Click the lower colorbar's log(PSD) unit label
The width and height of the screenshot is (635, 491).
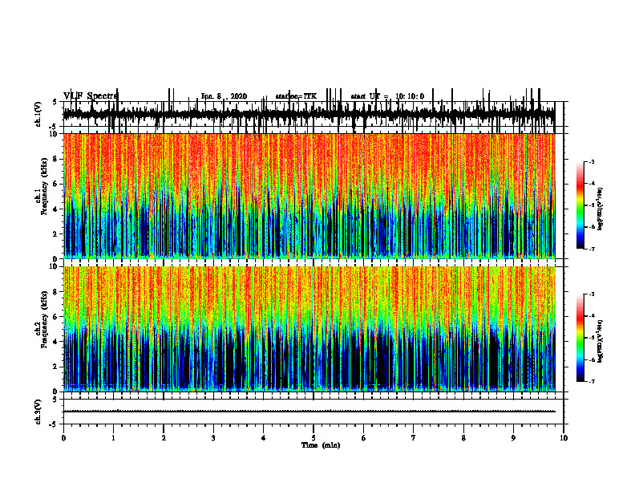(601, 342)
